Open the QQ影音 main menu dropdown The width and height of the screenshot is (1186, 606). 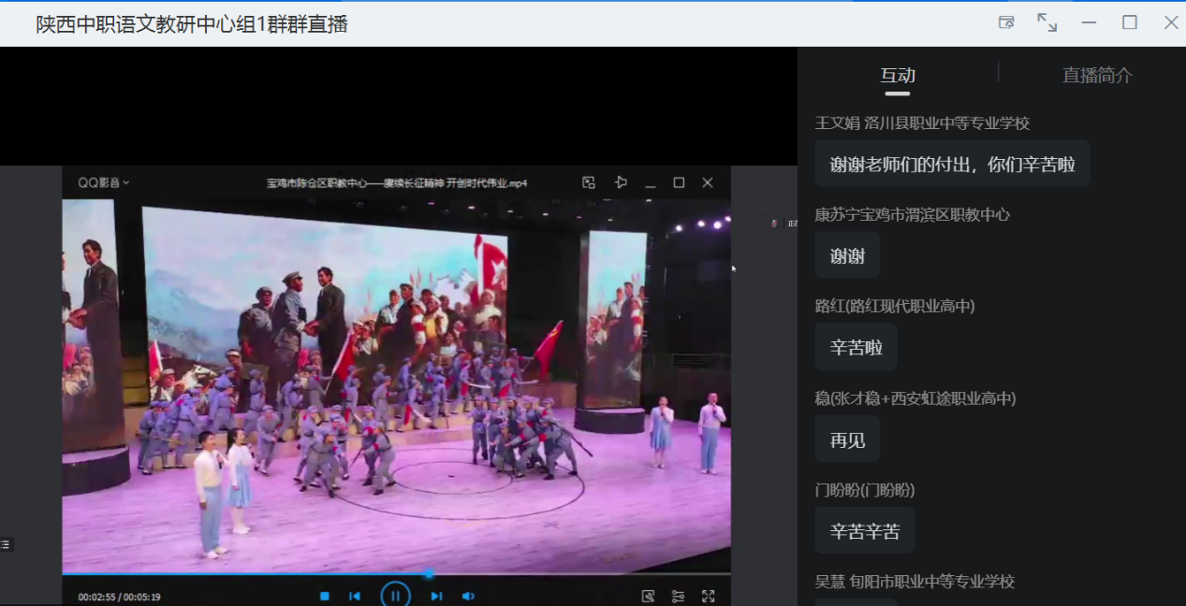click(x=104, y=182)
